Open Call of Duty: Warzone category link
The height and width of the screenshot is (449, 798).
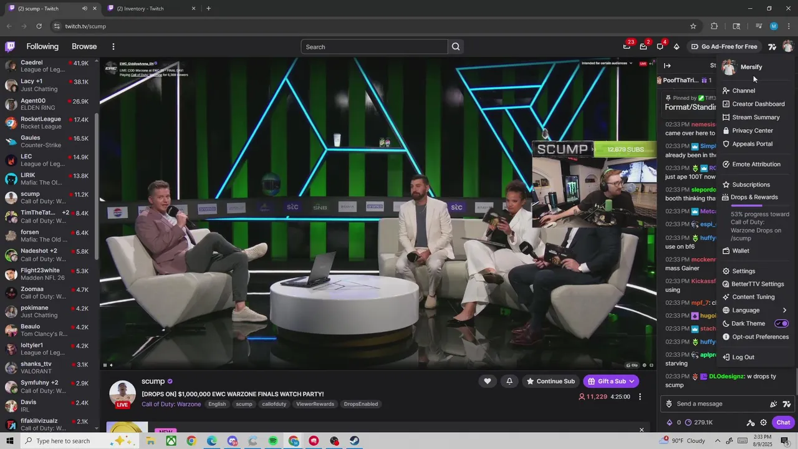(x=171, y=404)
